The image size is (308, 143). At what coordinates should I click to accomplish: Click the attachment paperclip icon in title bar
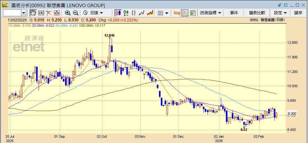coord(280,5)
